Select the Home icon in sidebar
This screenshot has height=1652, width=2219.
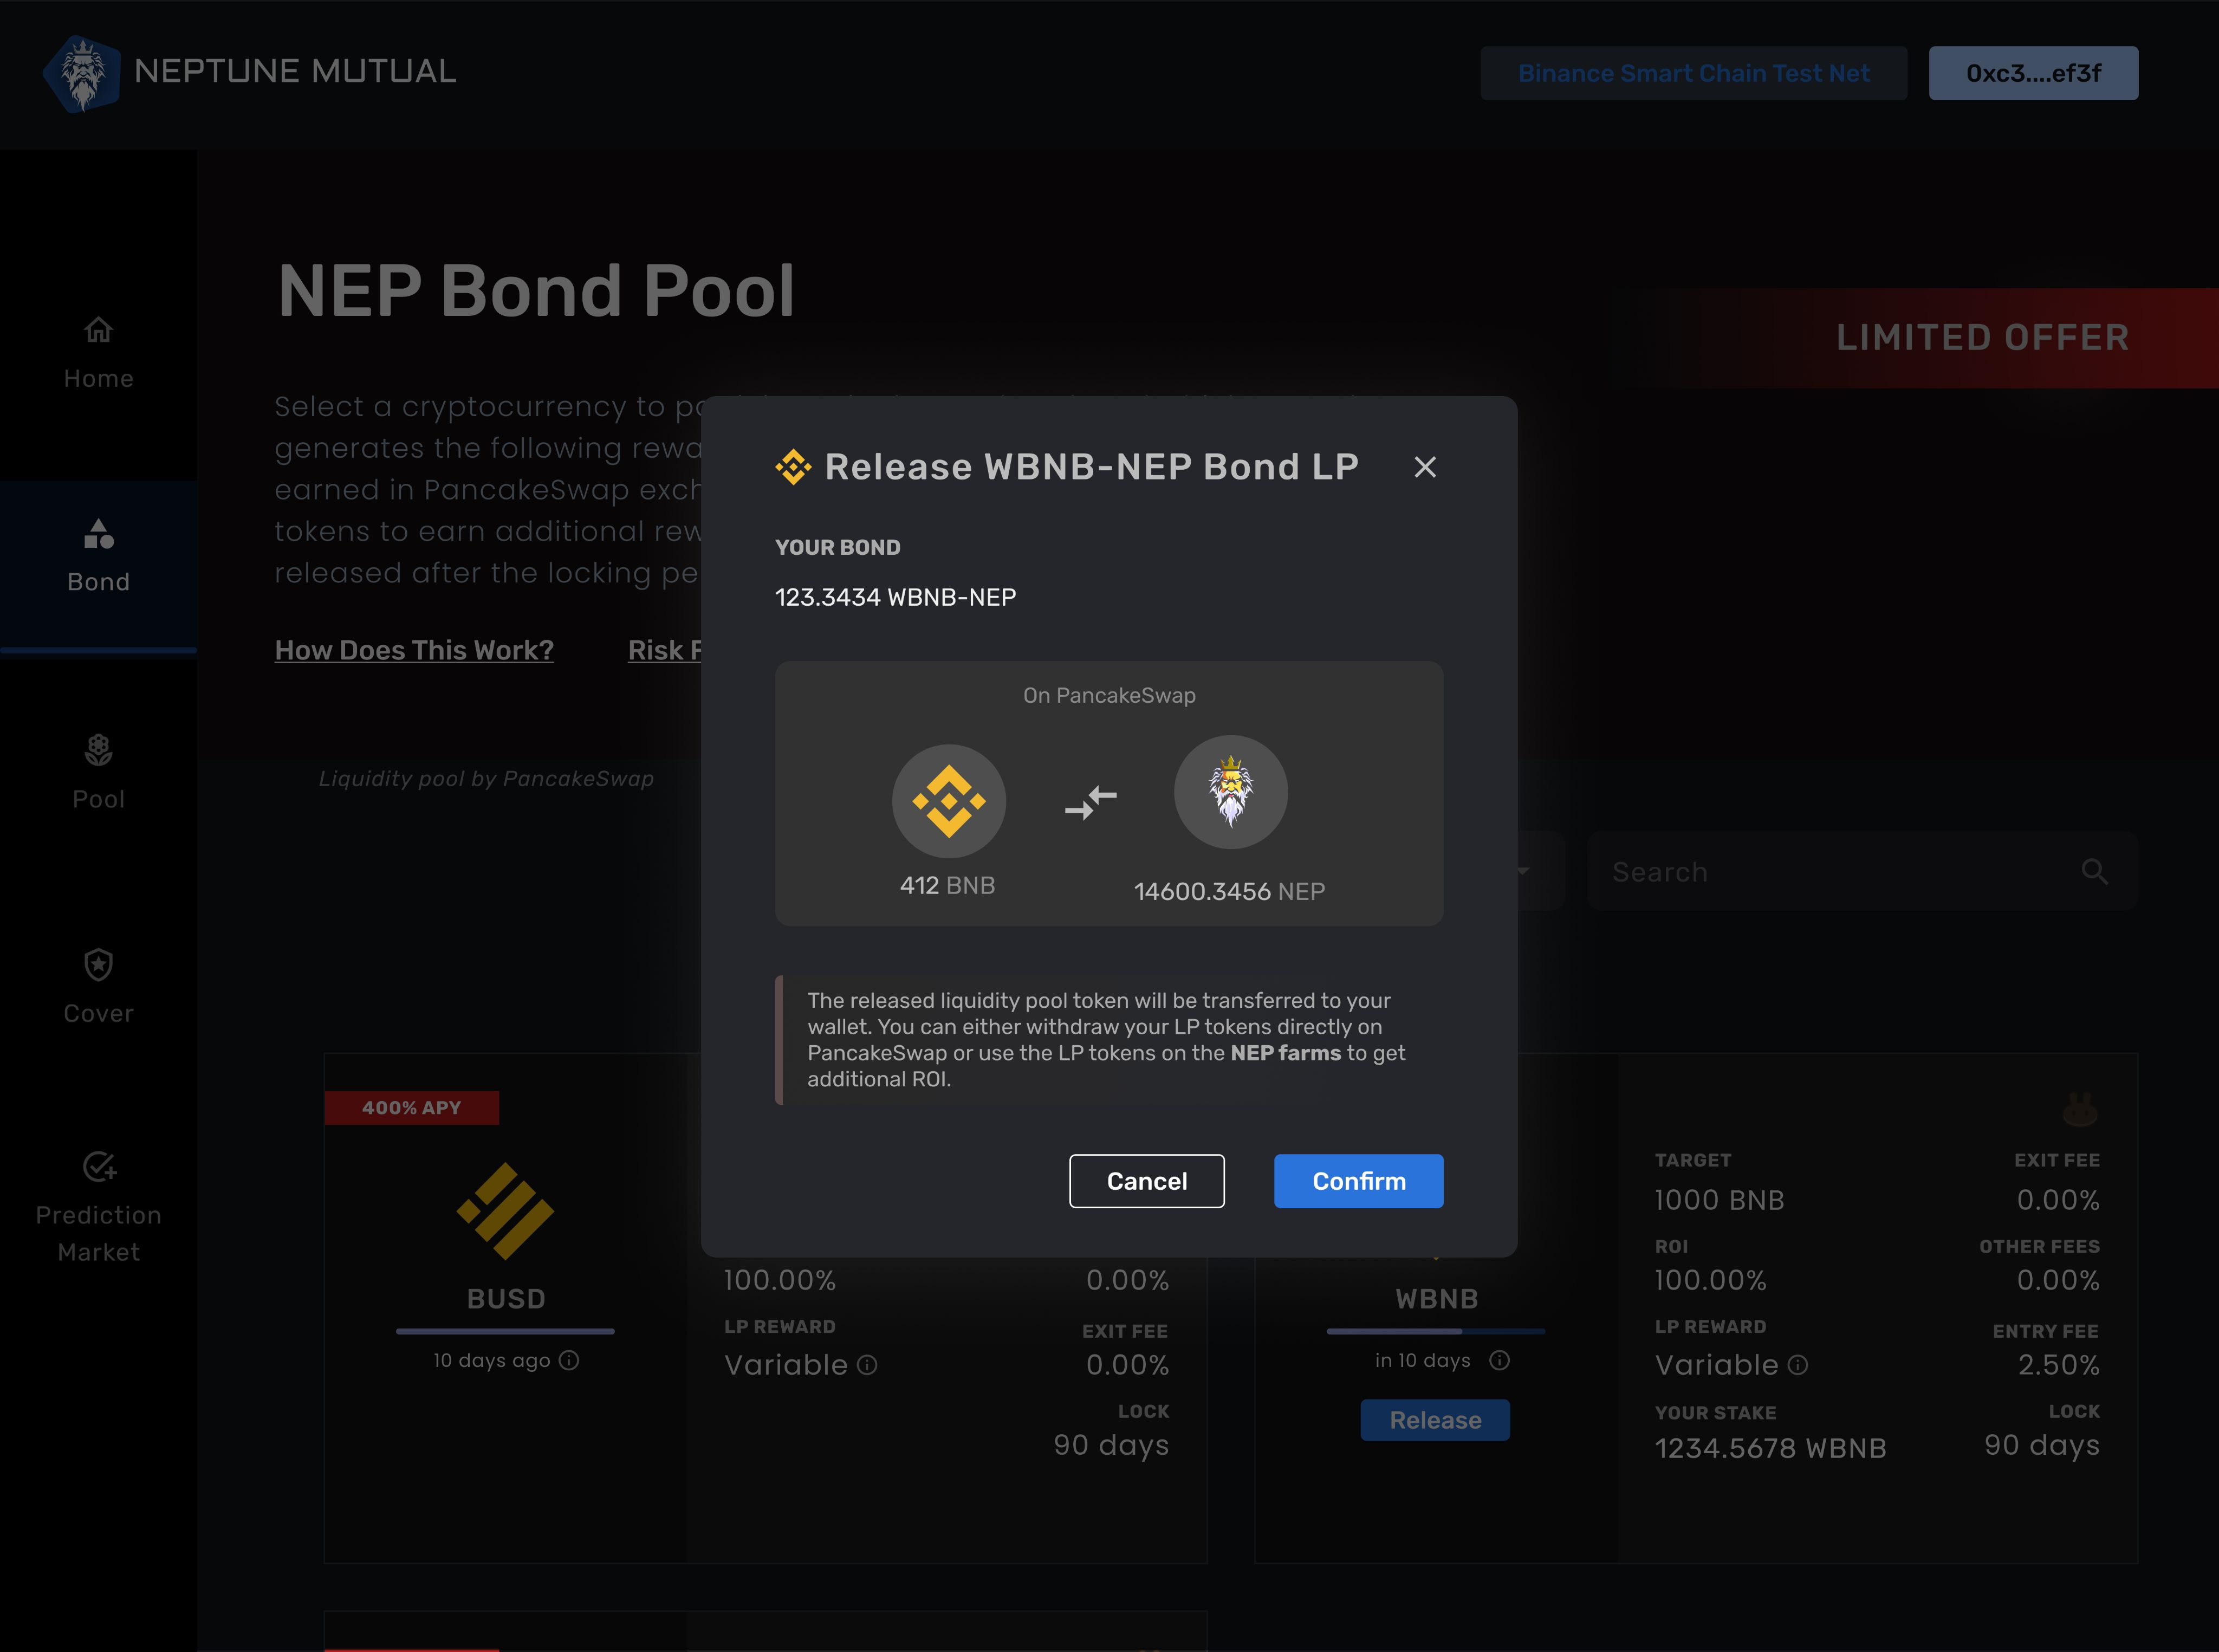pos(97,330)
